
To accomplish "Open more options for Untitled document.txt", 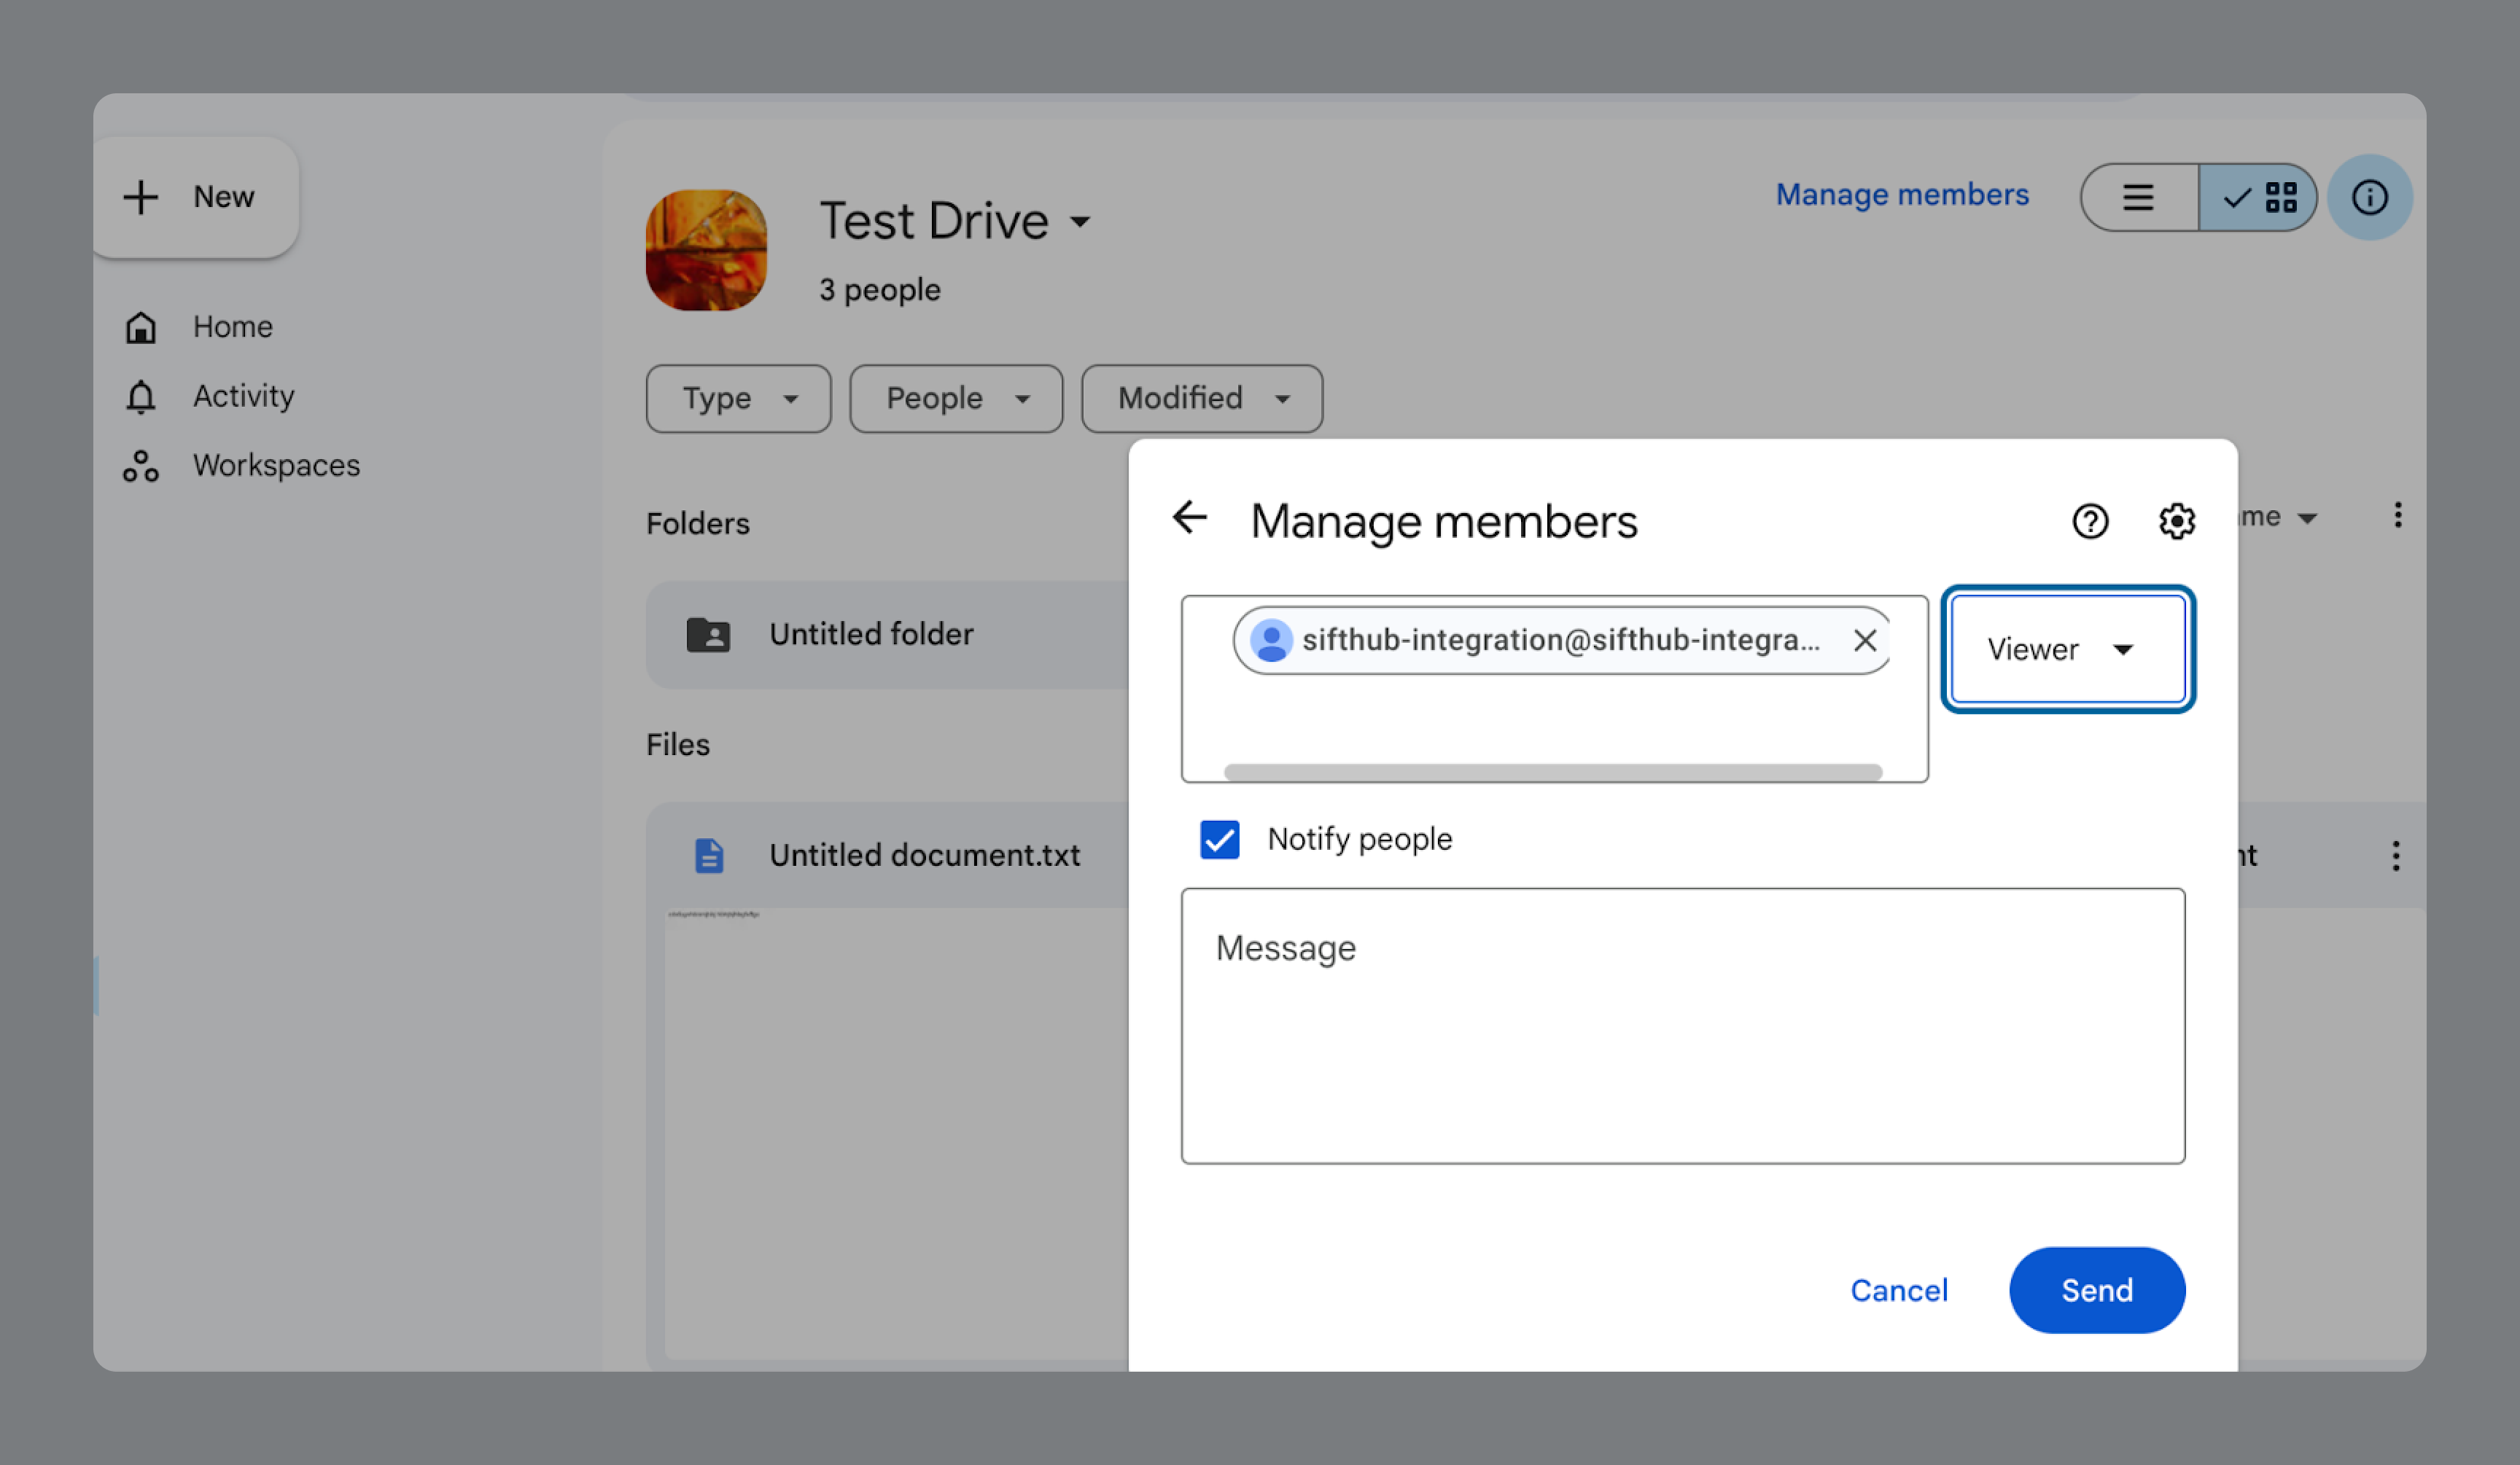I will click(2395, 856).
